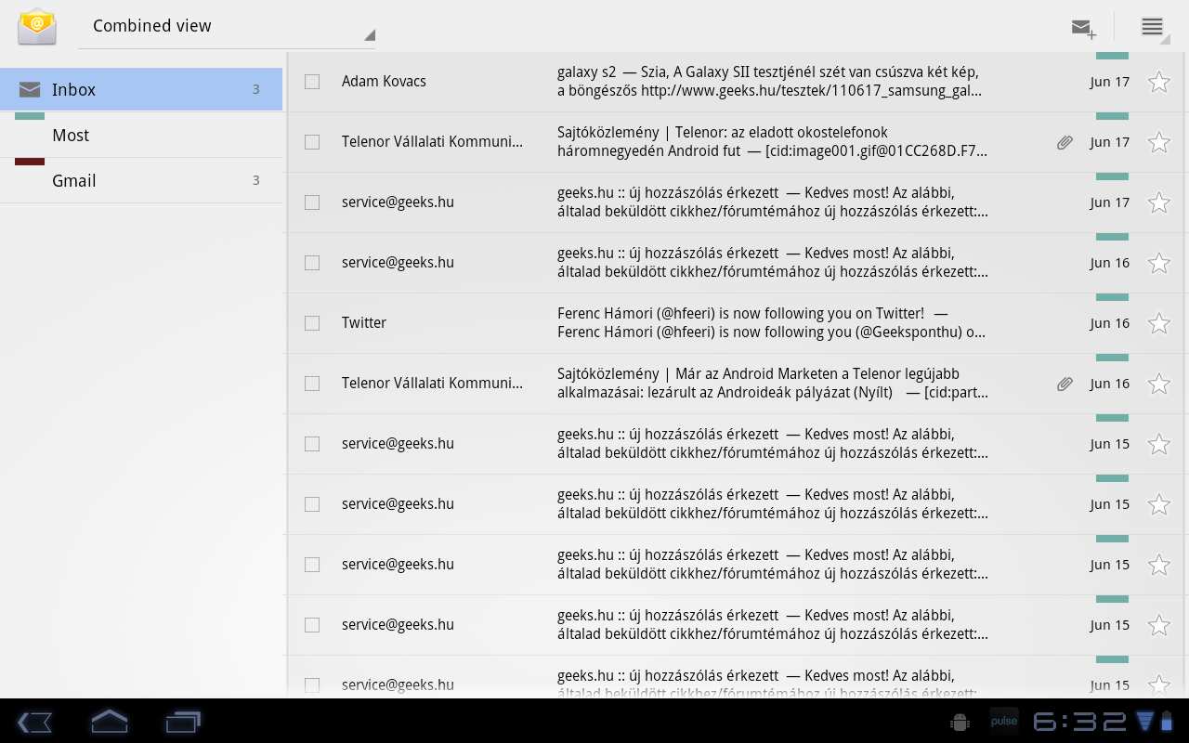The width and height of the screenshot is (1189, 743).
Task: Open the Ferenc Hámori Twitter follow email
Action: 771,323
